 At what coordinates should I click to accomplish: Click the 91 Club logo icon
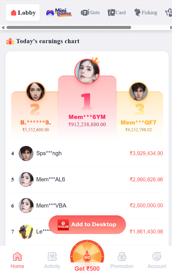click(x=63, y=225)
